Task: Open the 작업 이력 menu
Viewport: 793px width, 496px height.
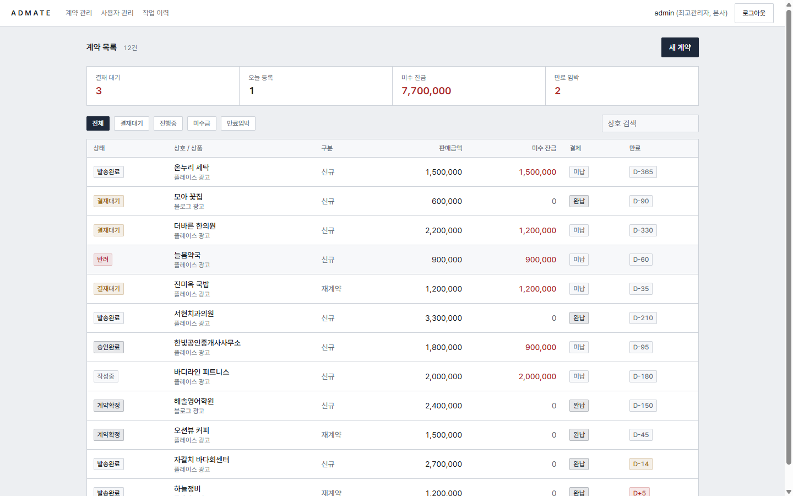Action: coord(156,13)
